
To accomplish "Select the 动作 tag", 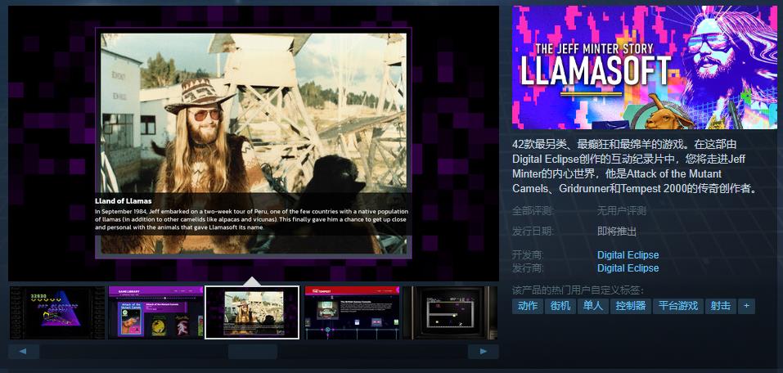I will click(x=528, y=306).
